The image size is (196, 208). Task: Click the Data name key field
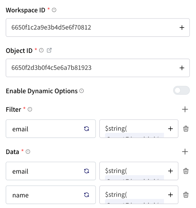click(x=51, y=195)
